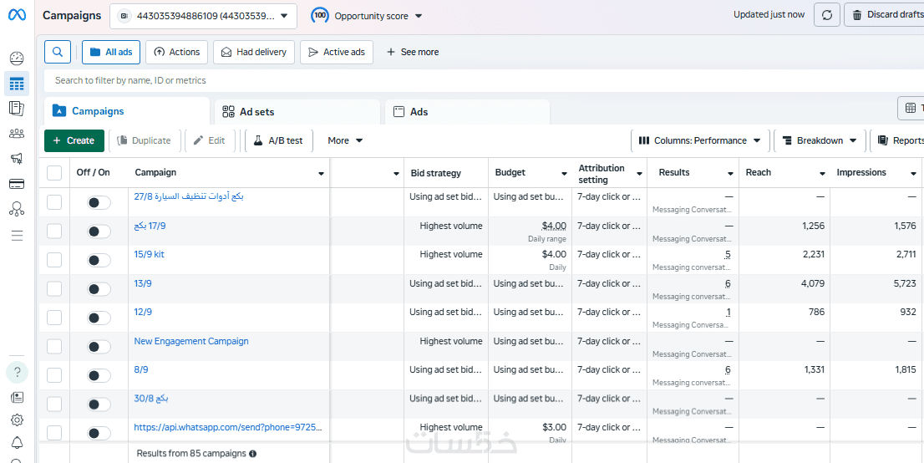Open the megaphone Advertising icon in sidebar
This screenshot has height=463, width=924.
coord(17,159)
